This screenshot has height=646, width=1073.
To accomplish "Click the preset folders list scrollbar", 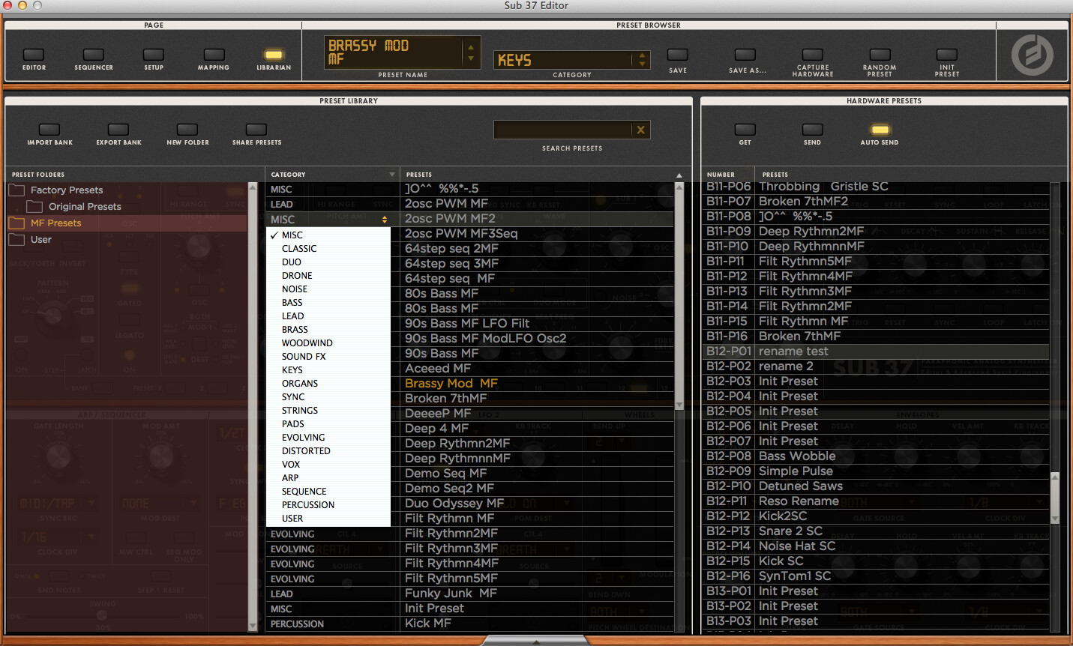I will (253, 407).
